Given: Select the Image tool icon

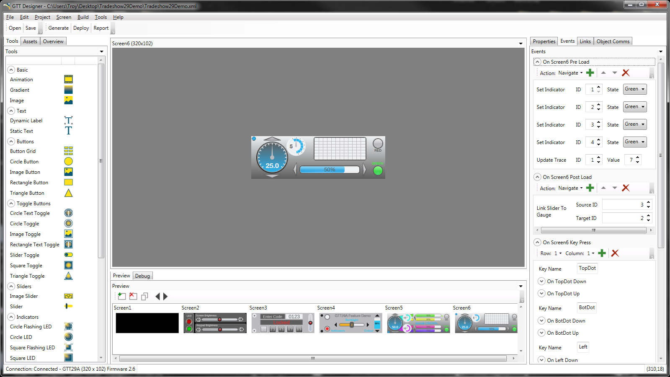Looking at the screenshot, I should pyautogui.click(x=69, y=100).
